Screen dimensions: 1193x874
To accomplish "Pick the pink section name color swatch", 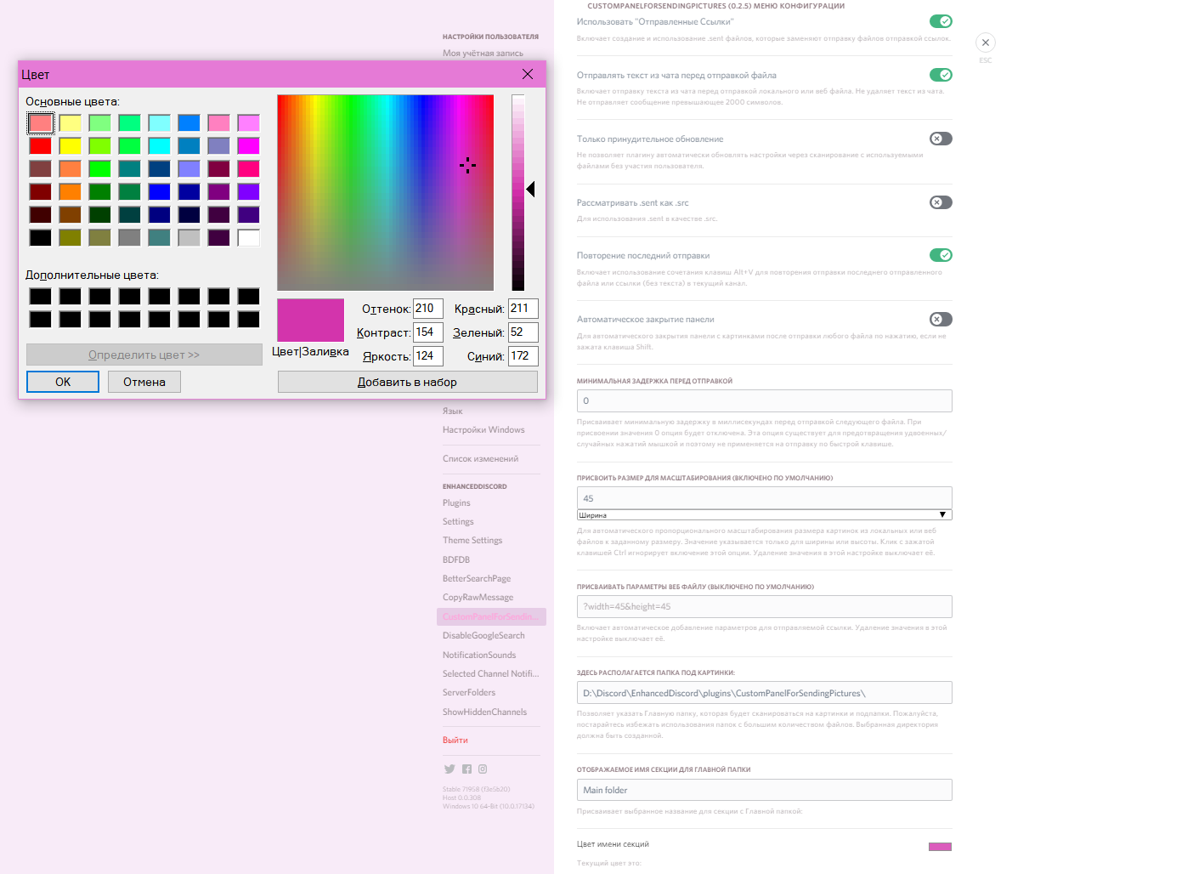I will click(x=940, y=846).
